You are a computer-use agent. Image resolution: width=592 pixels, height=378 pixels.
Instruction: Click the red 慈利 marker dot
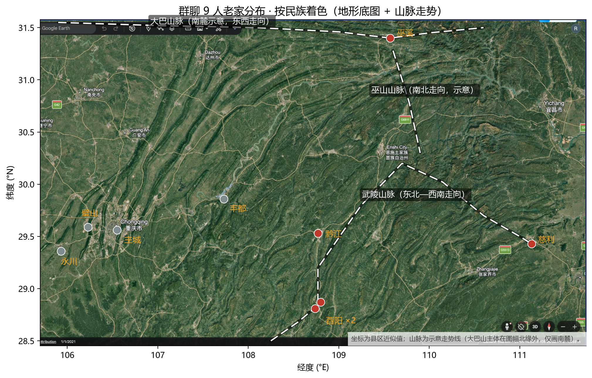(x=532, y=244)
